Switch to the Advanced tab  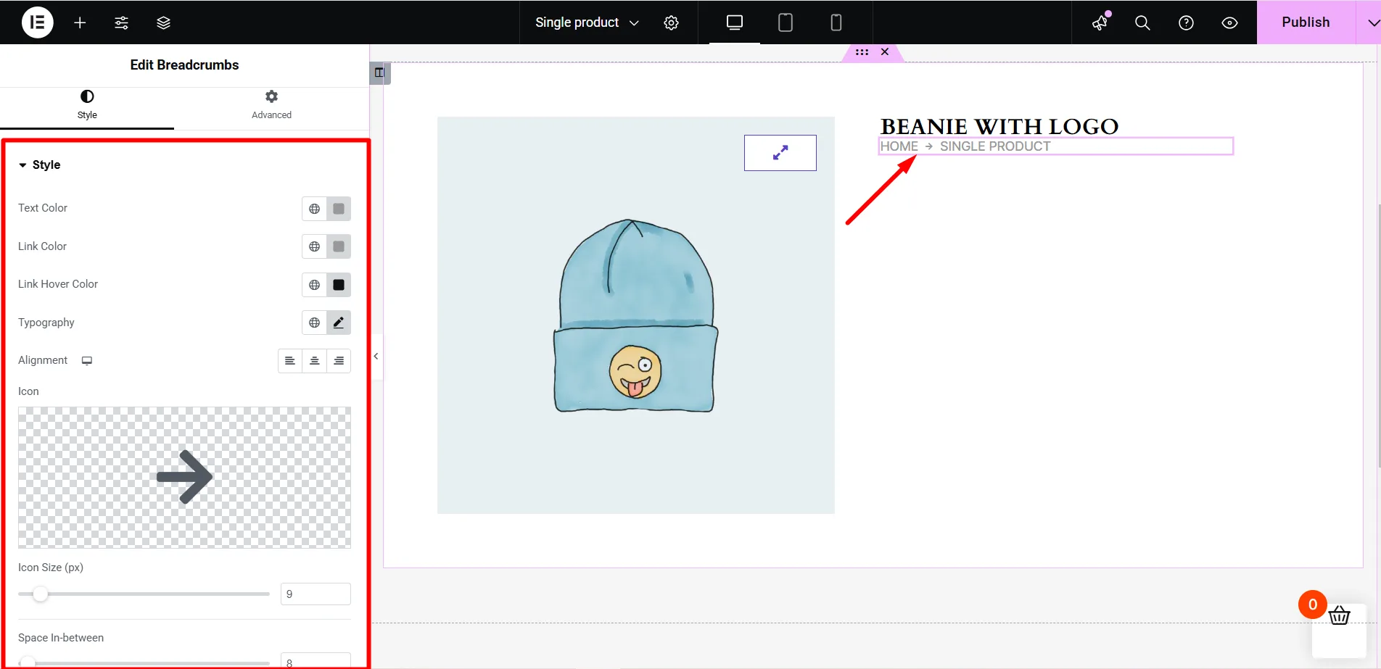[x=271, y=104]
